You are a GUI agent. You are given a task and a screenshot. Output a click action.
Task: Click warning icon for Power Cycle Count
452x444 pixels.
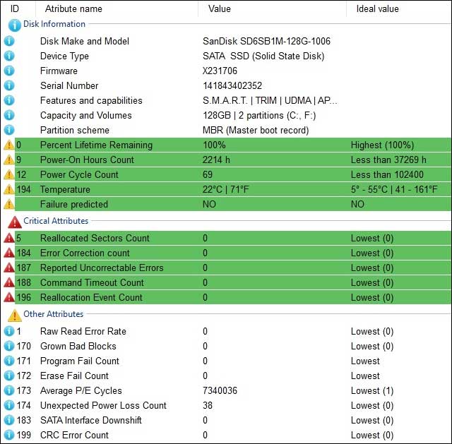9,174
